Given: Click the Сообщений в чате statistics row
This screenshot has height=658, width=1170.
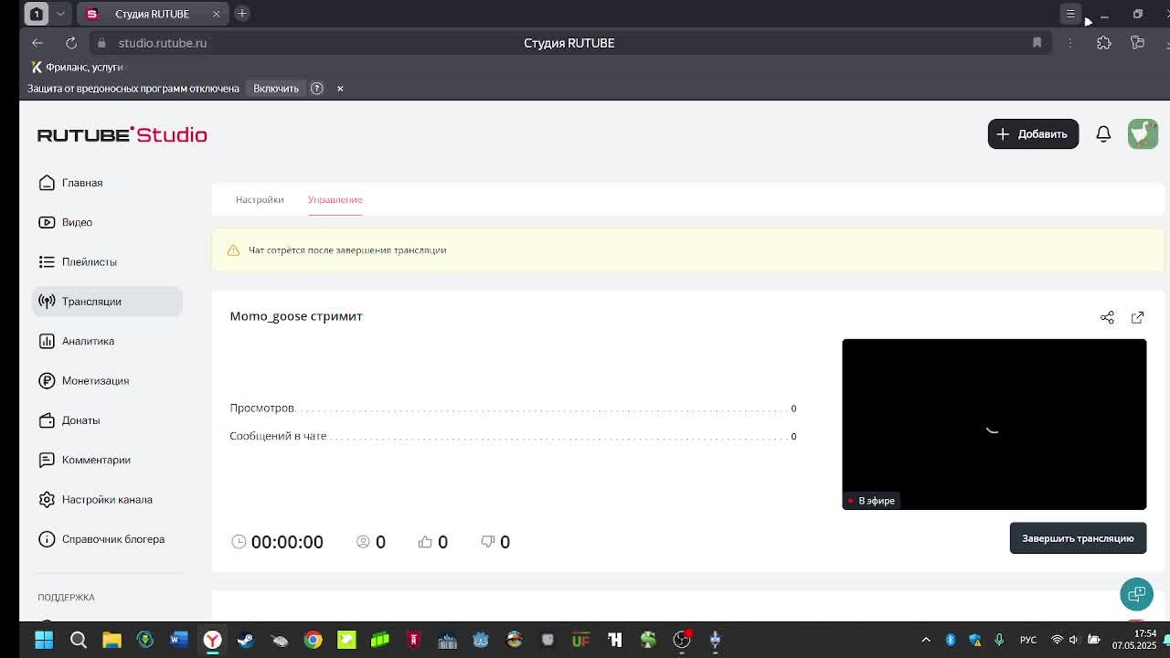Looking at the screenshot, I should coord(513,436).
